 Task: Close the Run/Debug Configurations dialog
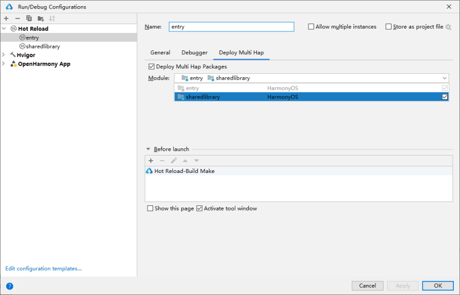pos(449,7)
